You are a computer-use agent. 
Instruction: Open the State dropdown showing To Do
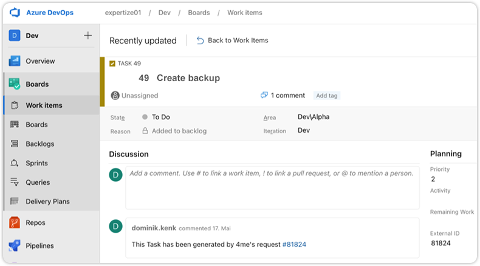161,117
